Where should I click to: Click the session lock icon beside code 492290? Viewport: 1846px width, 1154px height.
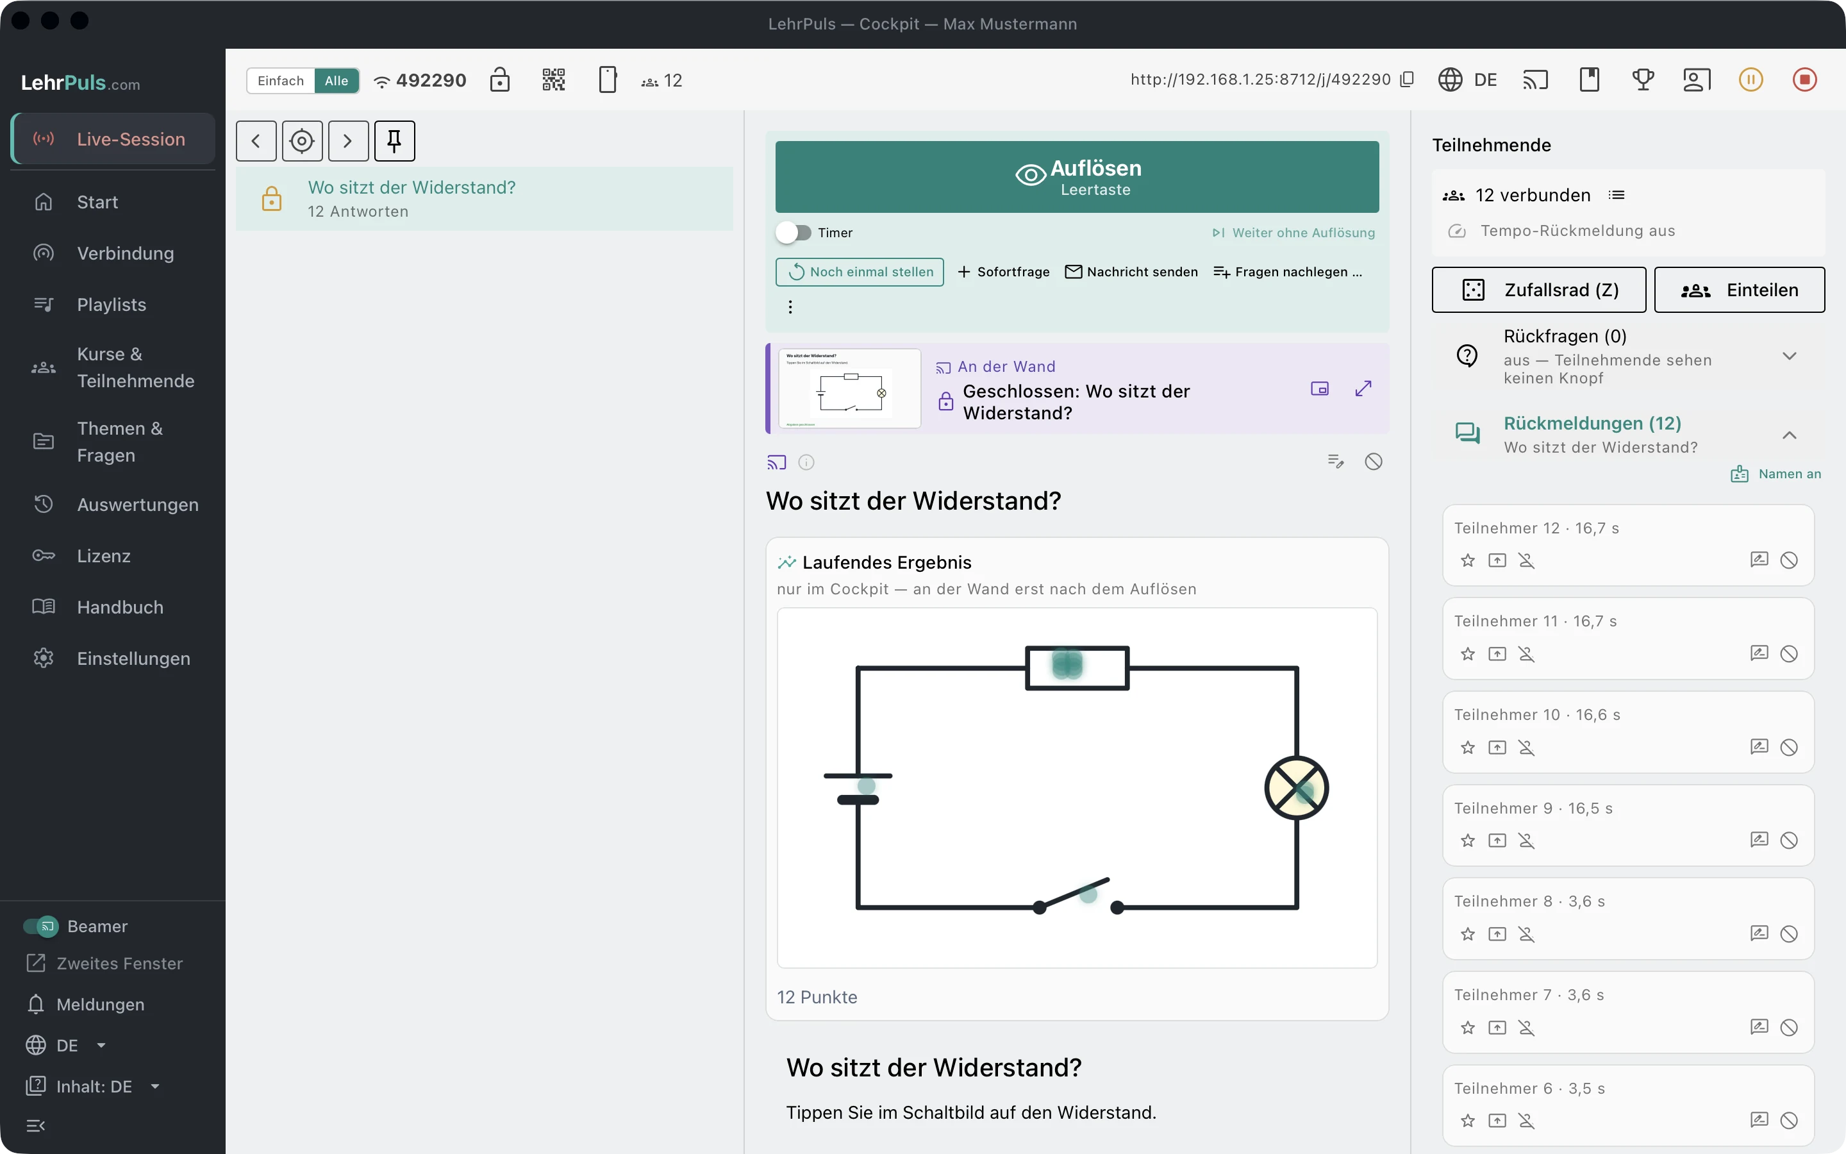point(500,79)
